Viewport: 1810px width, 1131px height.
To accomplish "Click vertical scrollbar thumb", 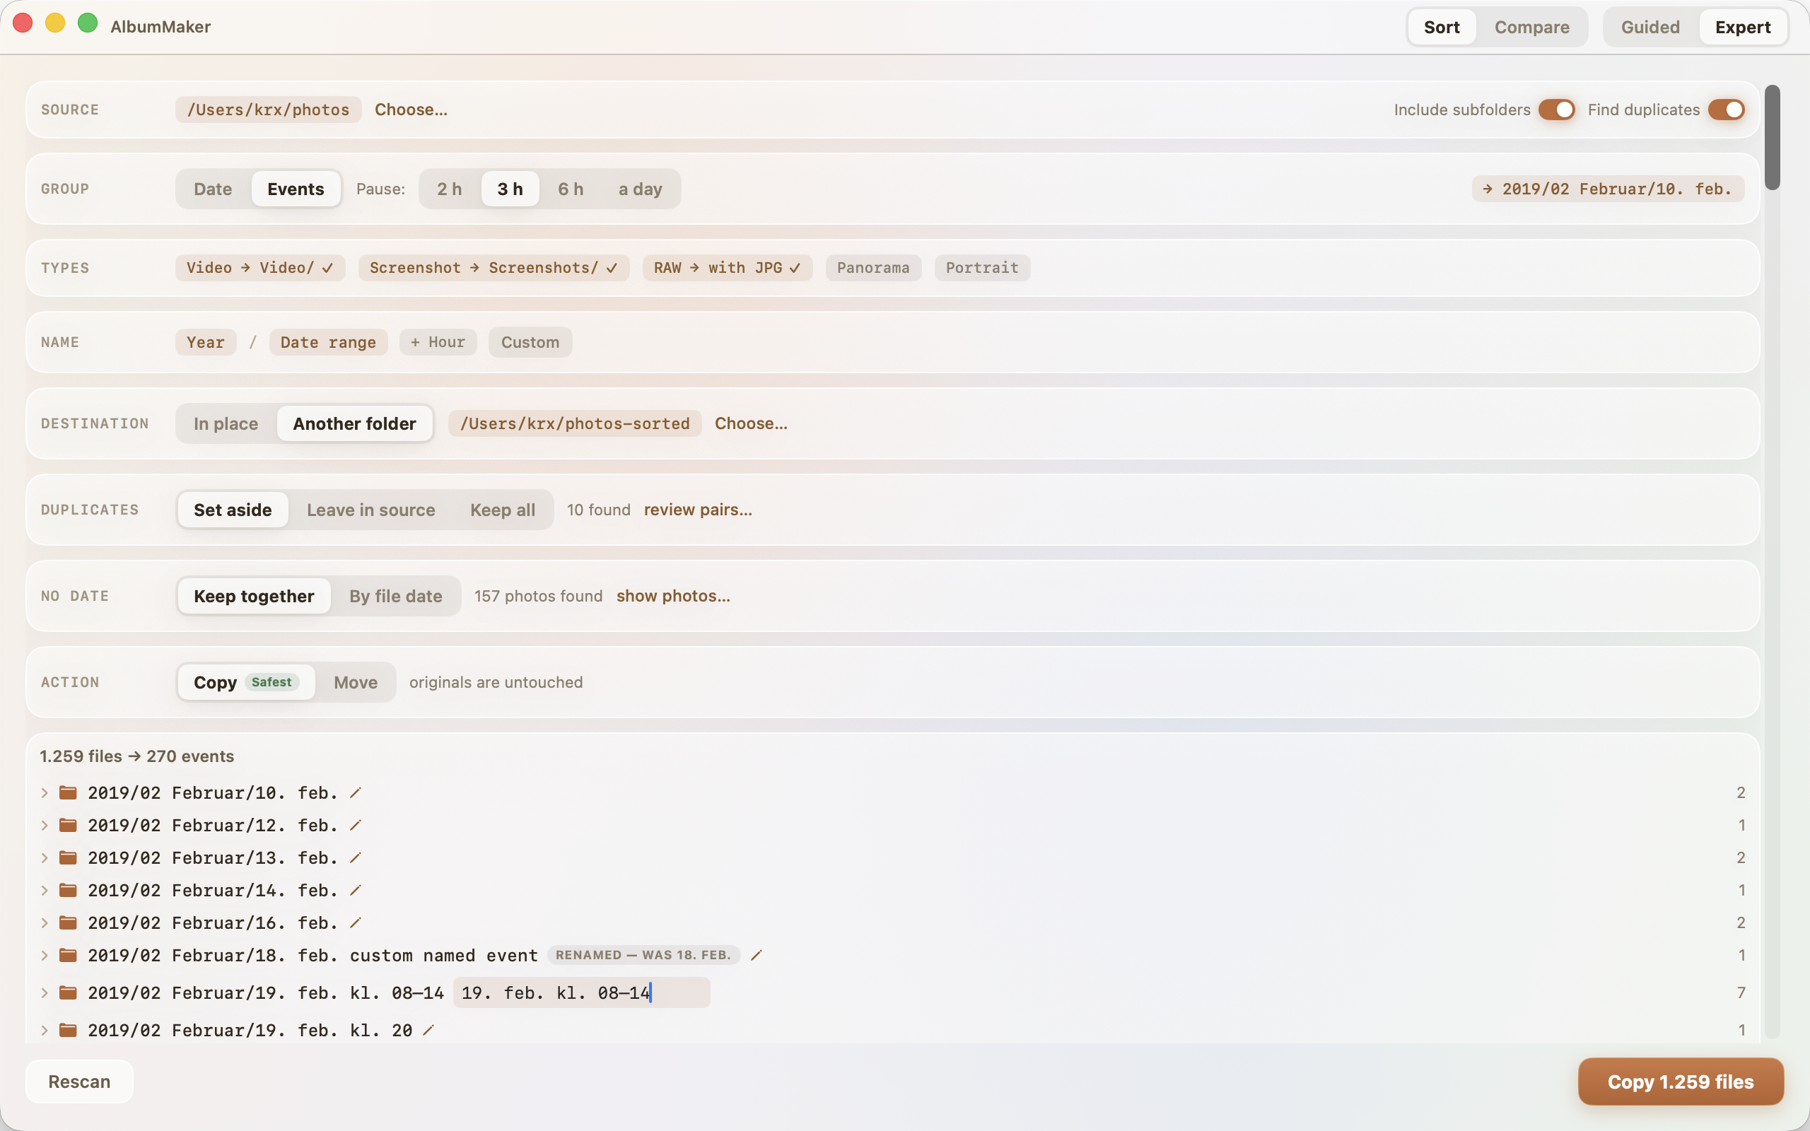I will tap(1772, 138).
